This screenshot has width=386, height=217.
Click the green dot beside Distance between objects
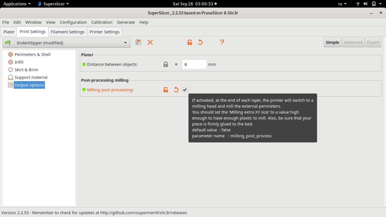tap(84, 64)
